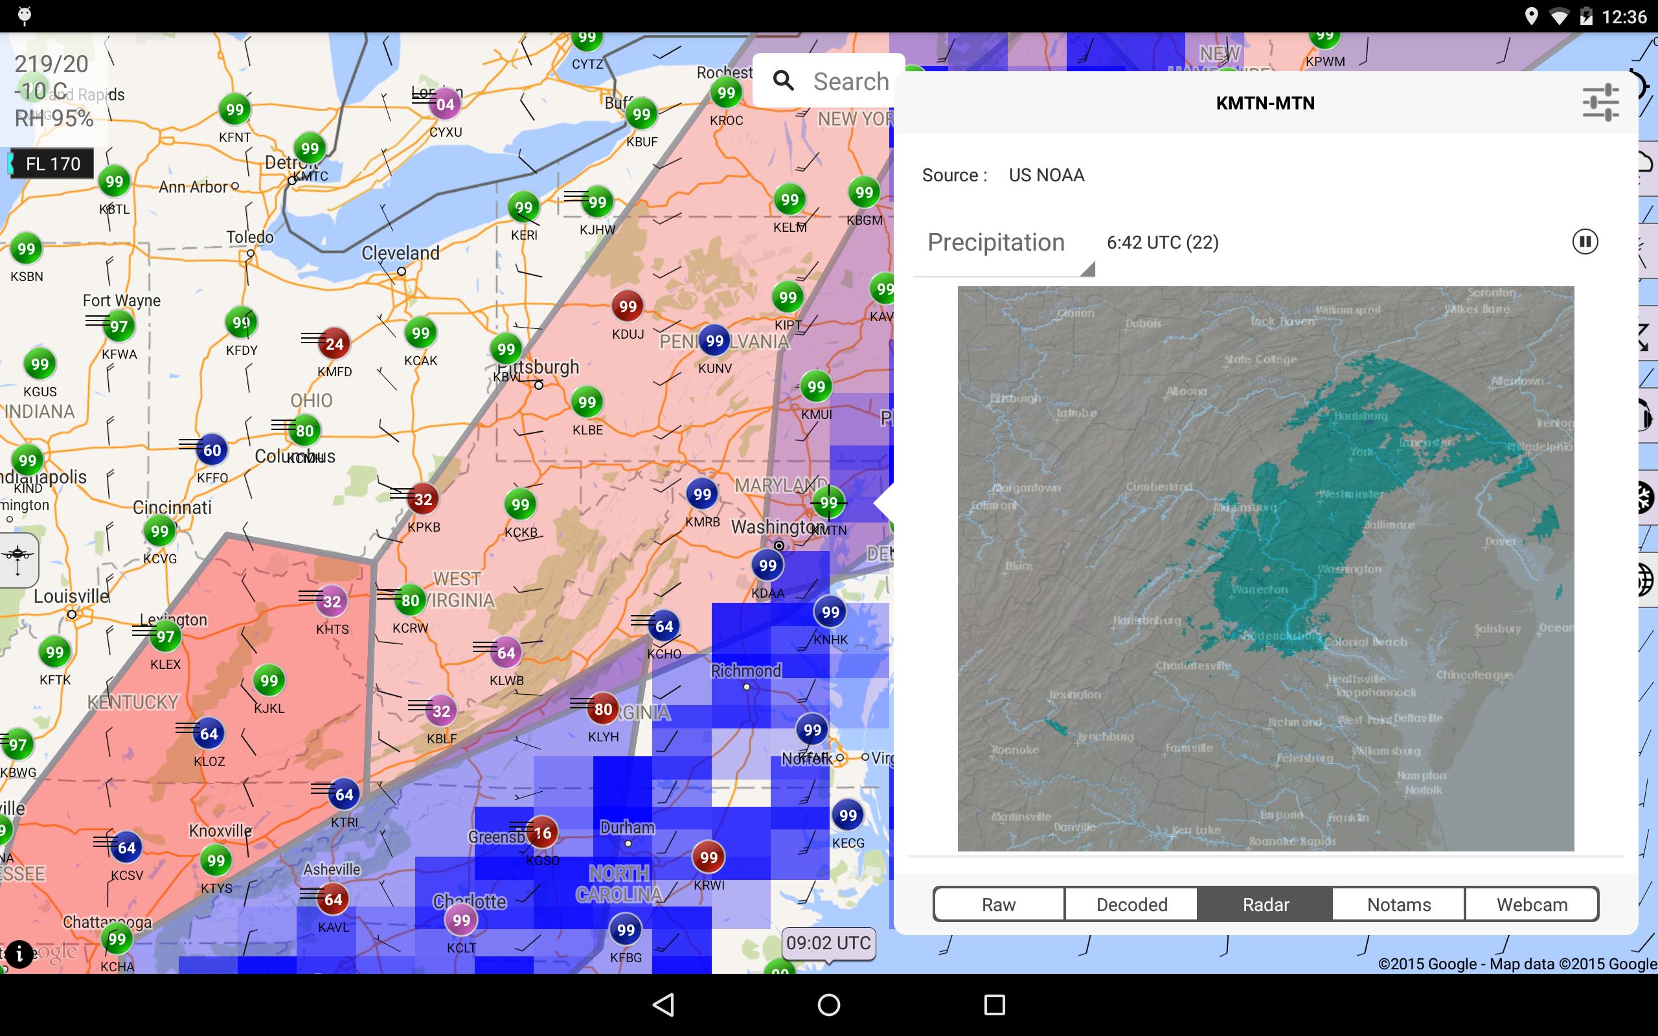This screenshot has width=1658, height=1036.
Task: Tap the globe icon on right edge
Action: tap(1647, 580)
